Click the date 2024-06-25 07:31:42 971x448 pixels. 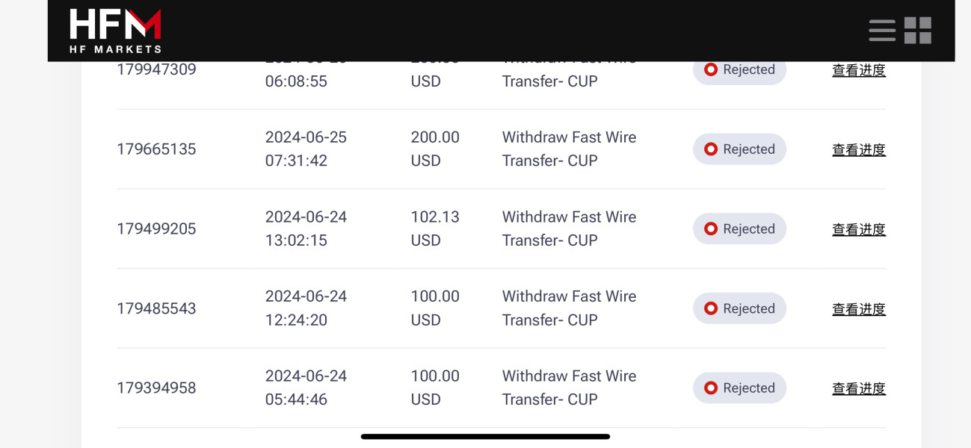tap(306, 149)
